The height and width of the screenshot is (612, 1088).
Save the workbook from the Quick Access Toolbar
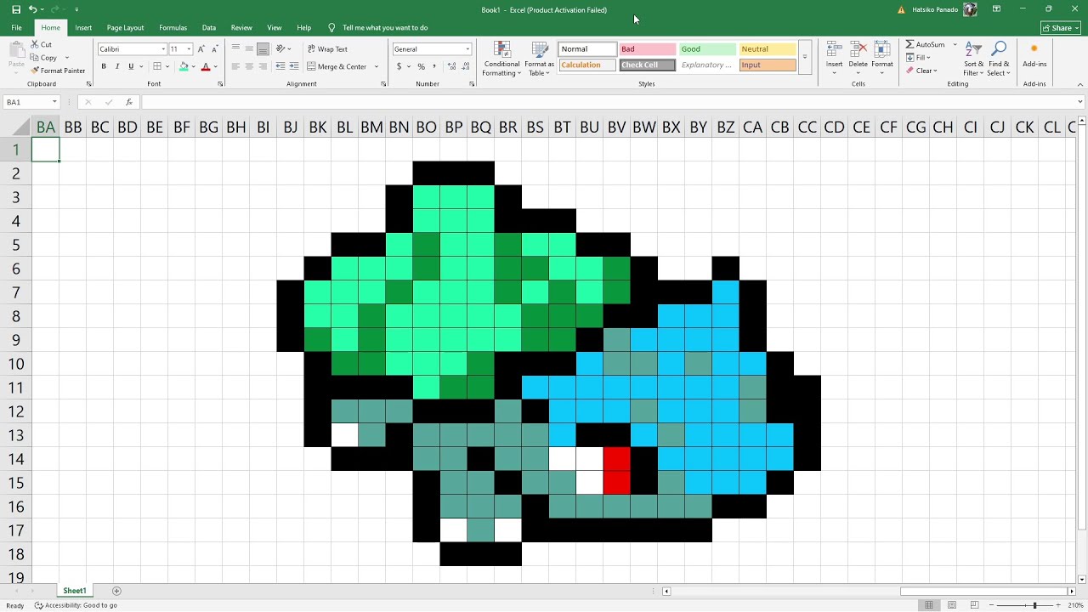[x=16, y=9]
